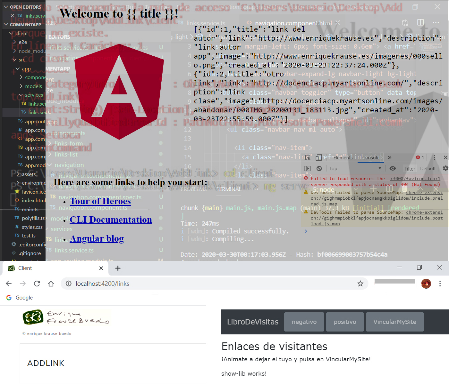Click the console input prompt line
The width and height of the screenshot is (449, 384).
375,231
